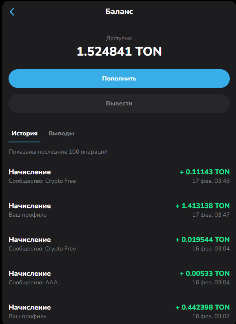The height and width of the screenshot is (324, 236).
Task: Switch to the История tab
Action: coord(25,133)
